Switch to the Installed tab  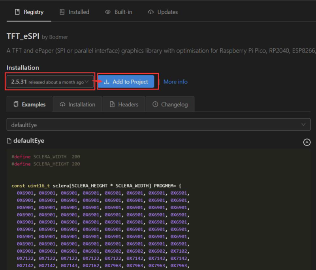pyautogui.click(x=74, y=12)
